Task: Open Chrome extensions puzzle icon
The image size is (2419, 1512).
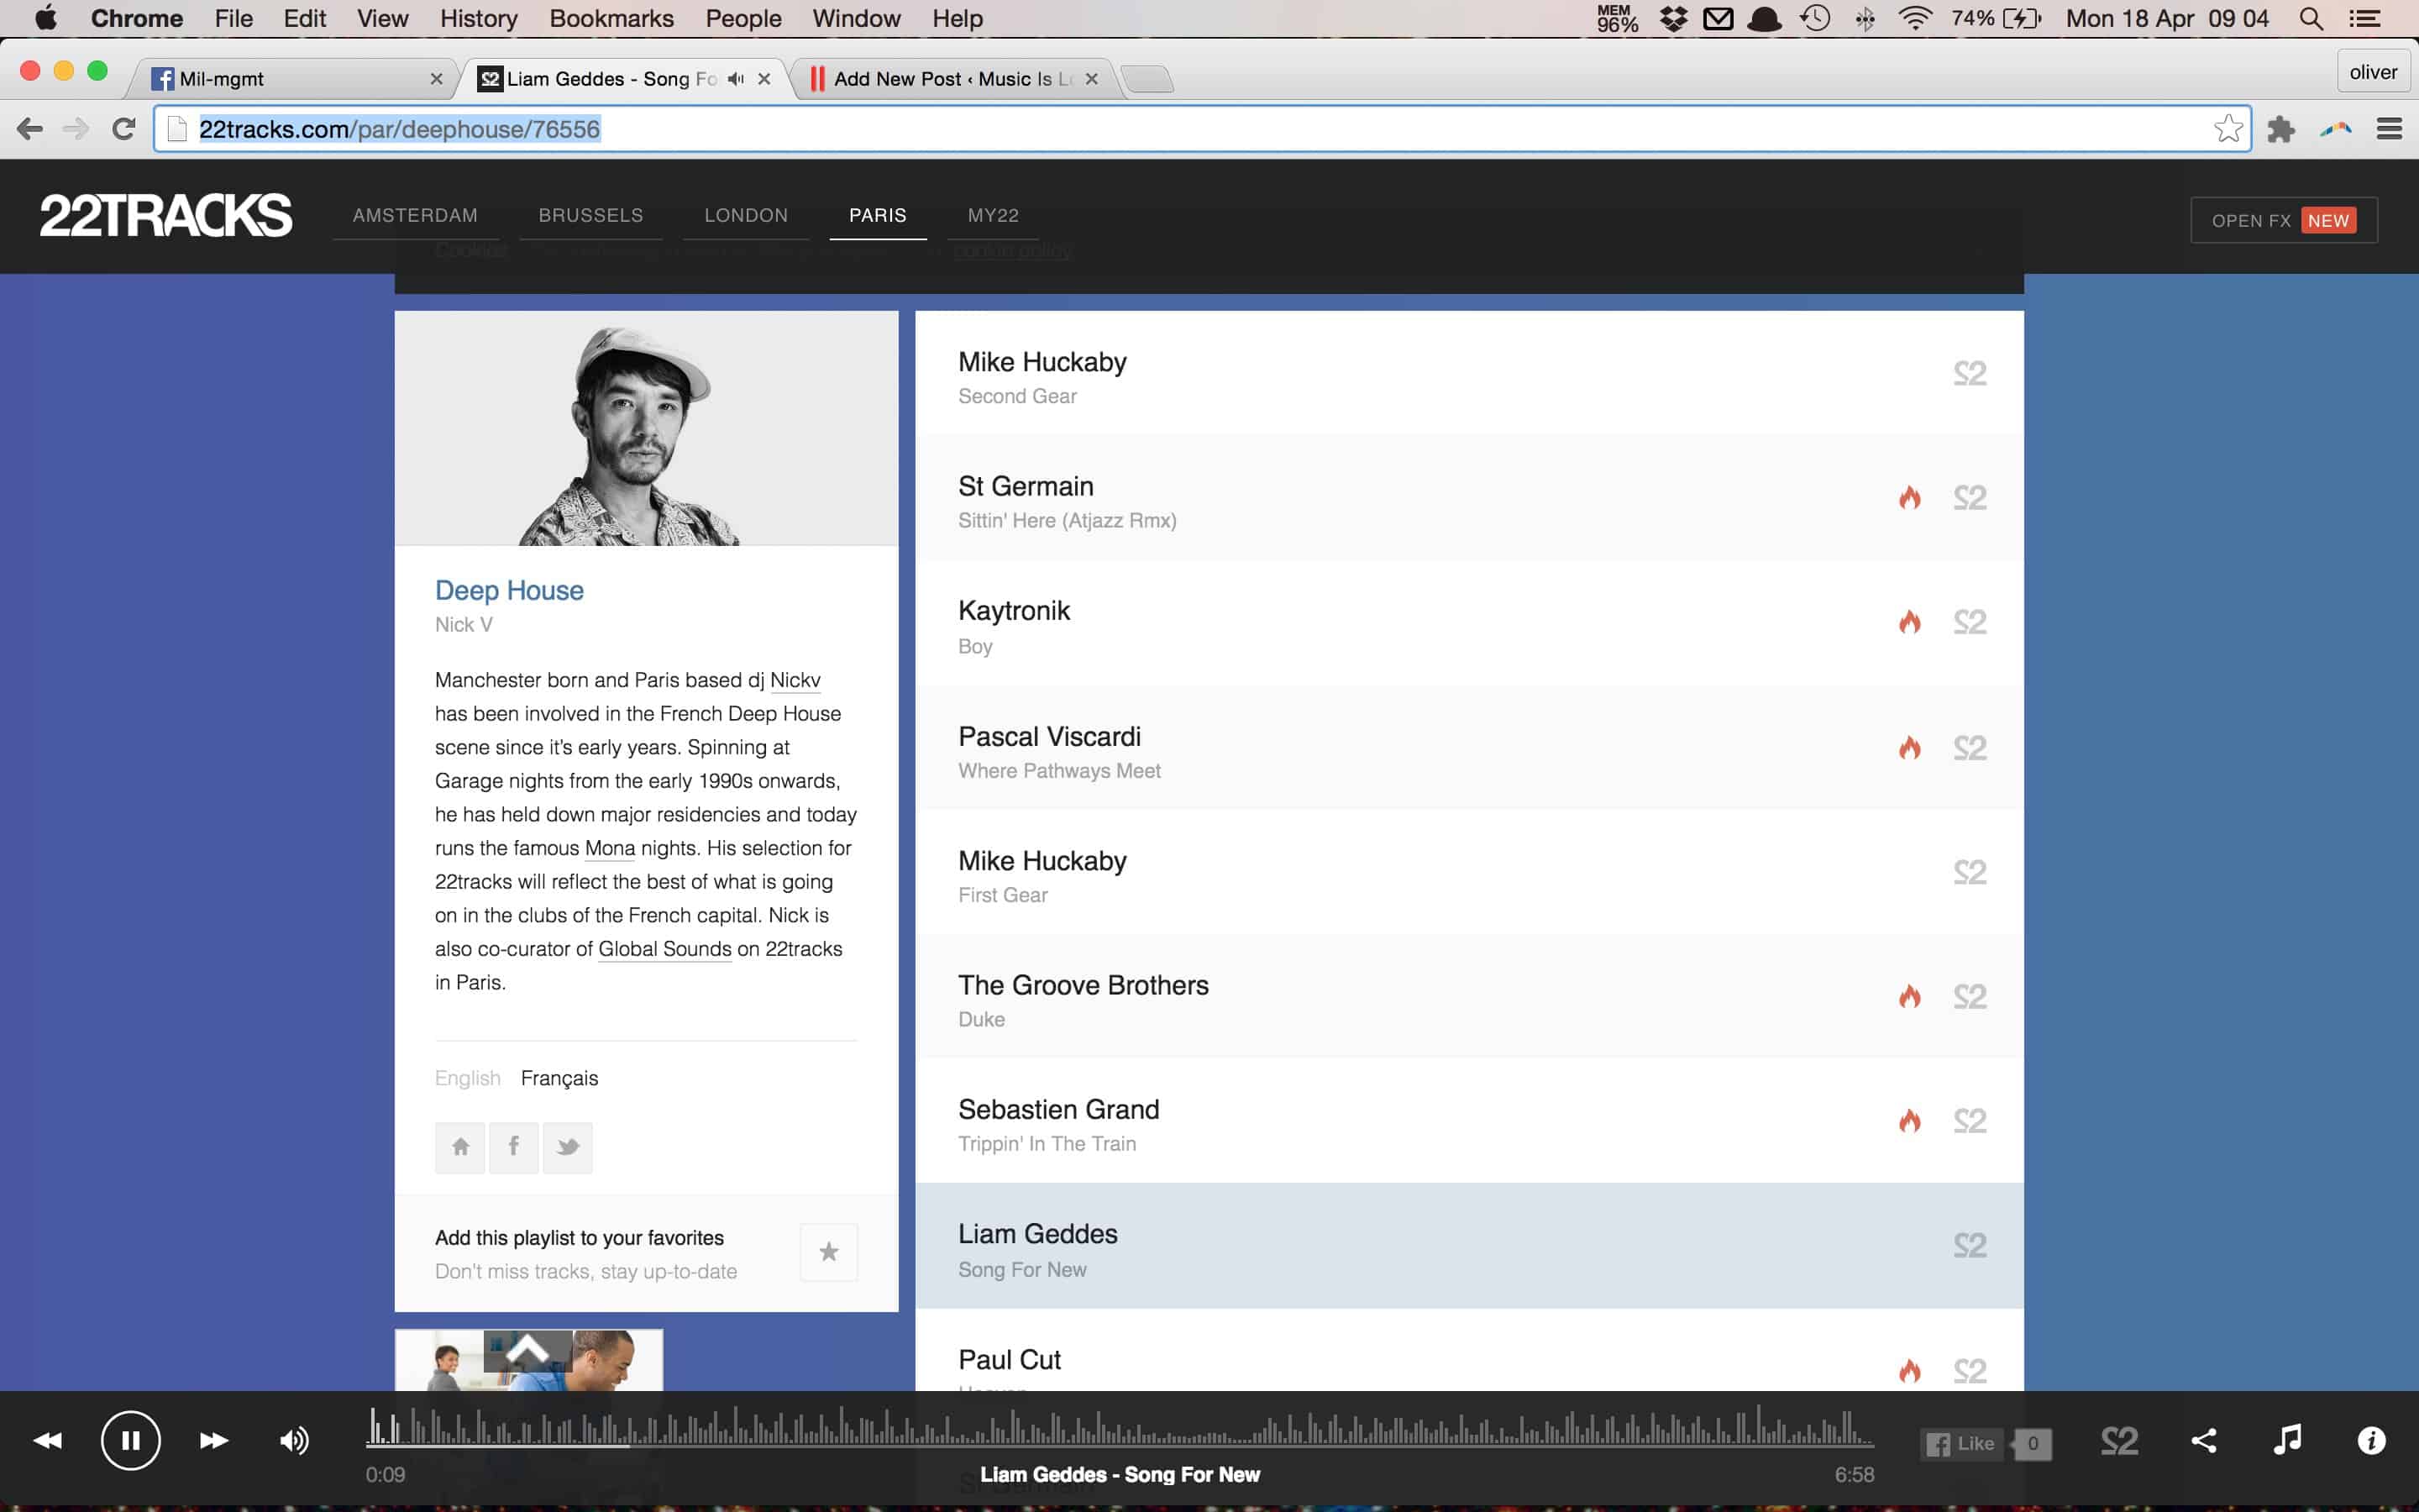Action: click(2281, 129)
